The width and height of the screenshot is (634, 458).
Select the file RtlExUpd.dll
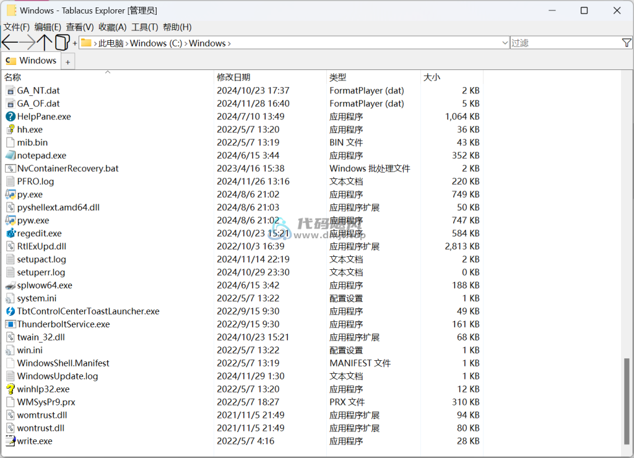tap(41, 246)
